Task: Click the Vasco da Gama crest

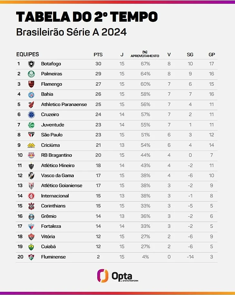Action: click(x=31, y=176)
